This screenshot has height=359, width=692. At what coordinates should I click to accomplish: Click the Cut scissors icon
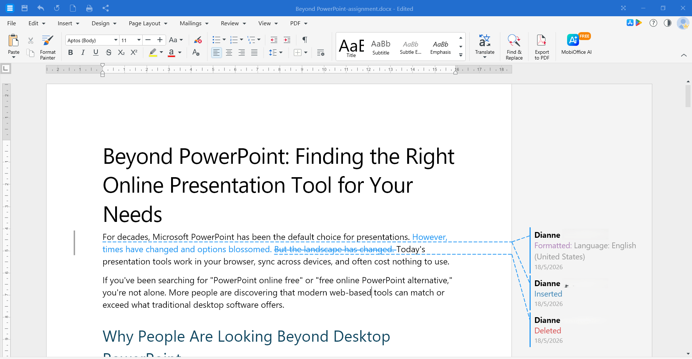click(x=31, y=40)
